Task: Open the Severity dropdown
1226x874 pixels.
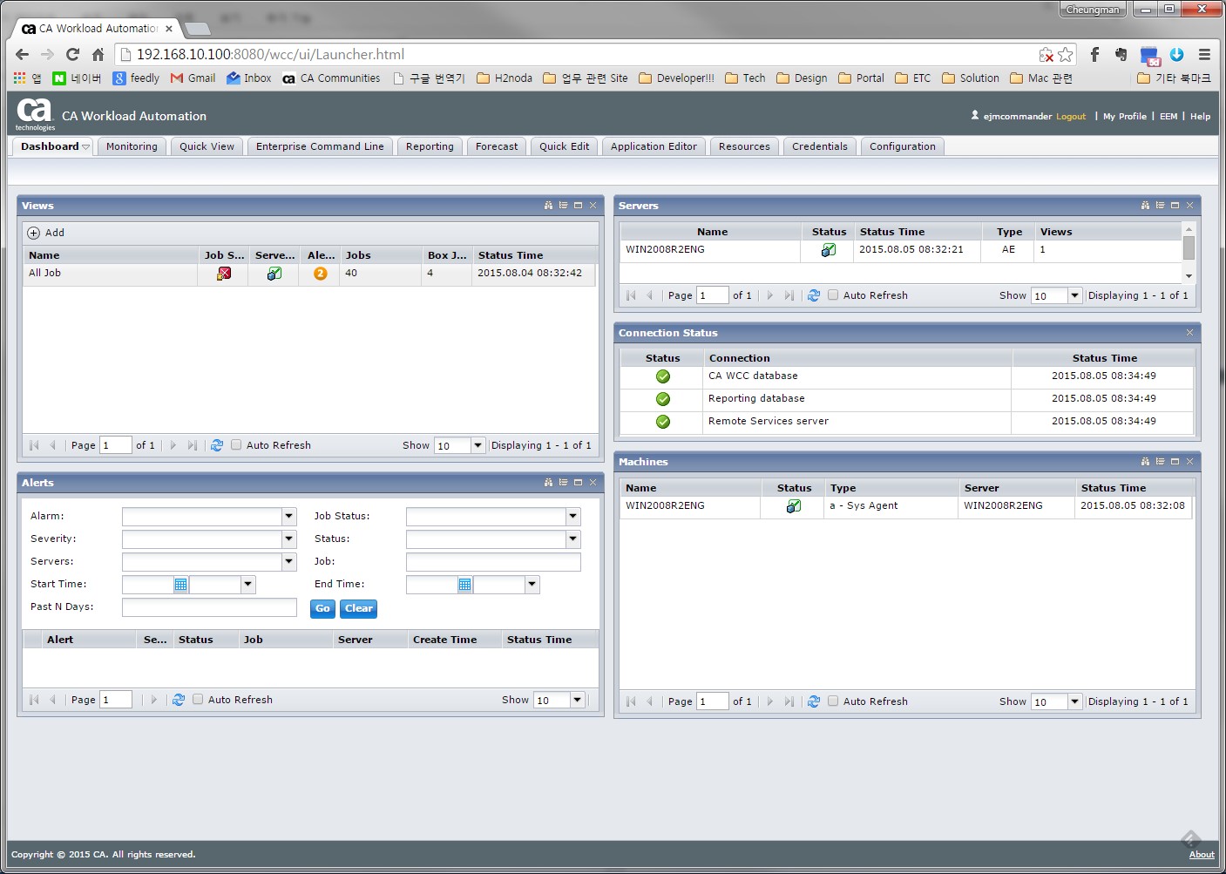Action: click(289, 539)
